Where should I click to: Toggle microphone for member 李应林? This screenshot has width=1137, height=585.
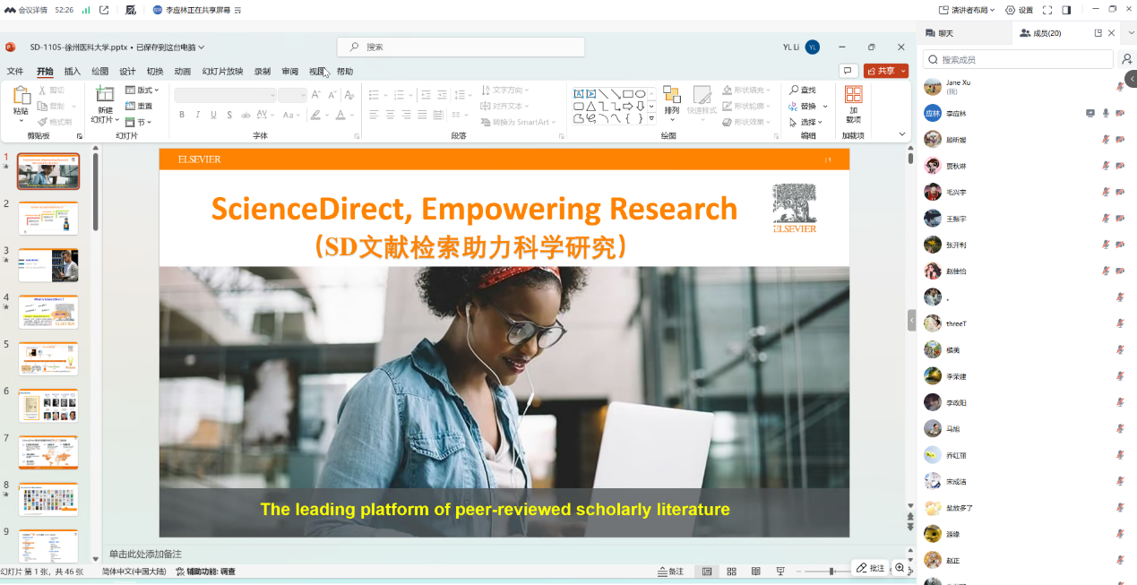[1106, 113]
